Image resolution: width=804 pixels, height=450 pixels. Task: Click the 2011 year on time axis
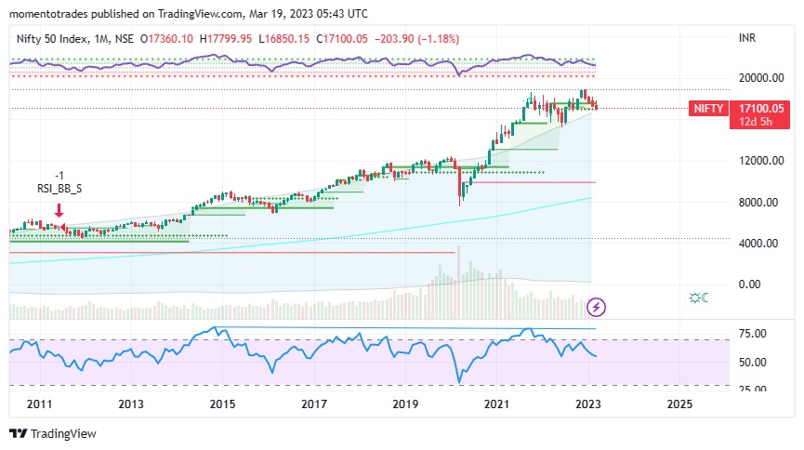point(39,404)
